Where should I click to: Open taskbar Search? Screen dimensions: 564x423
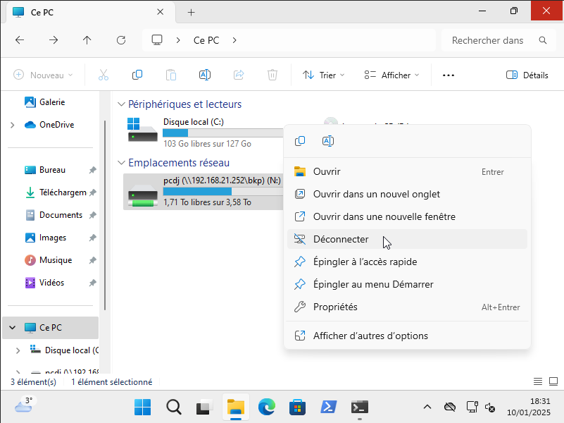coord(174,407)
